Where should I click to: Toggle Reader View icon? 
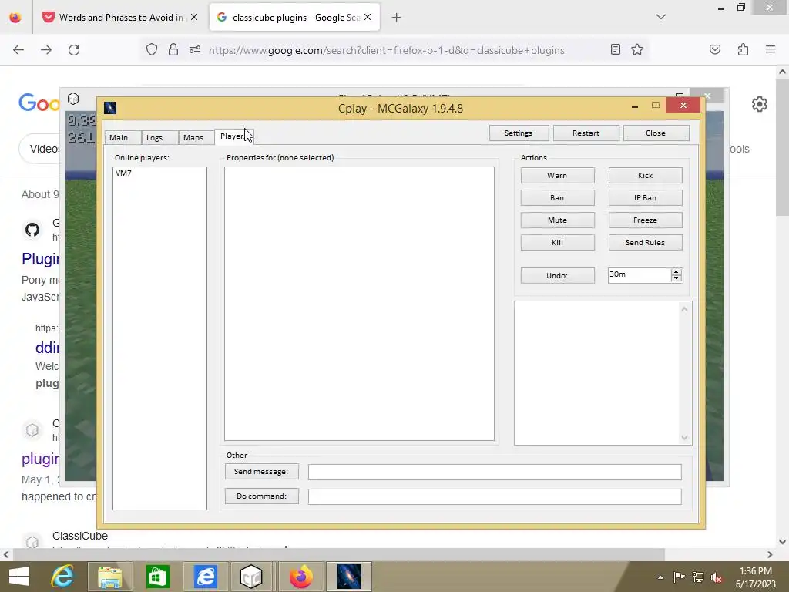(616, 49)
